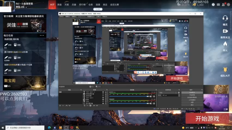Open 精灵 headphone icon in game sidebar

click(x=225, y=18)
